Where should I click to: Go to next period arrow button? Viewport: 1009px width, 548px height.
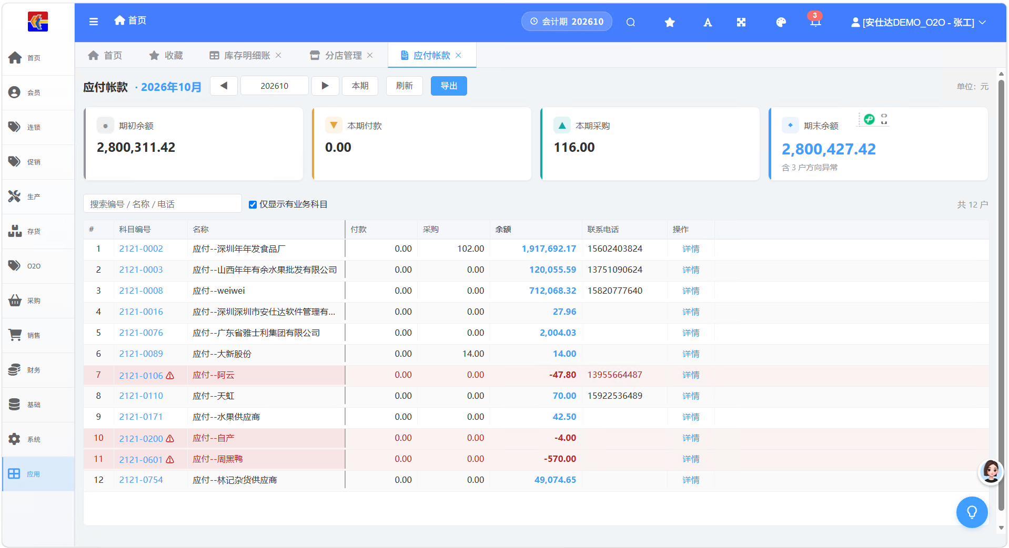click(x=325, y=86)
